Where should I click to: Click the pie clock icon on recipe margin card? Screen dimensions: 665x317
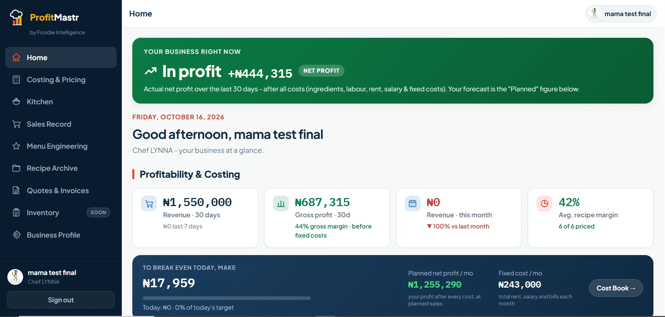(544, 204)
